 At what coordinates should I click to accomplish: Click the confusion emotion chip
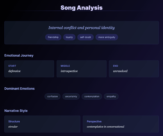tap(52, 97)
